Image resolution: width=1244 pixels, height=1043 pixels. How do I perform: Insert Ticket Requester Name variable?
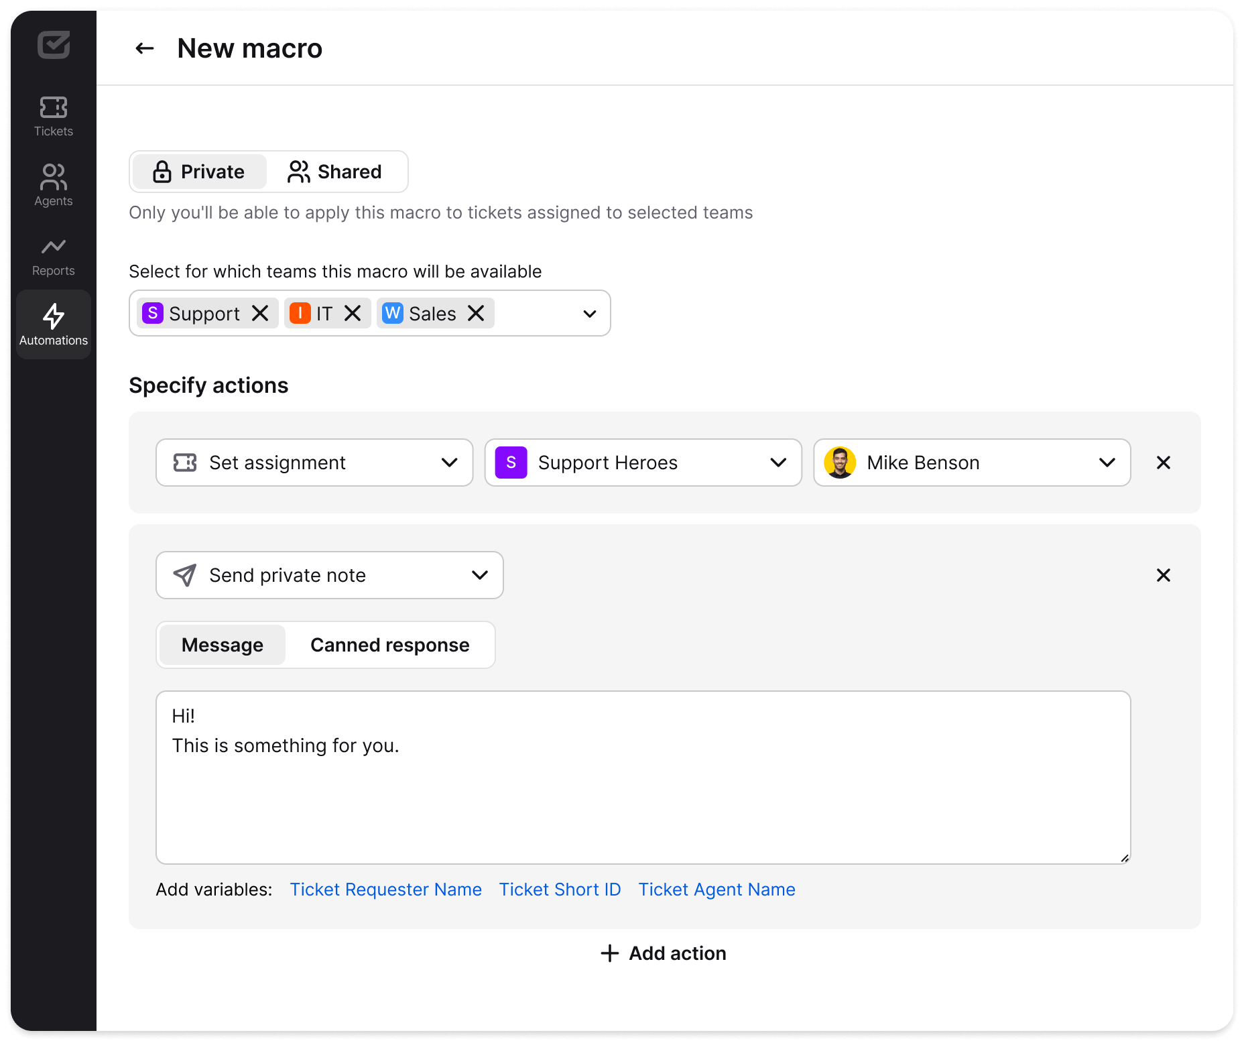pyautogui.click(x=386, y=889)
